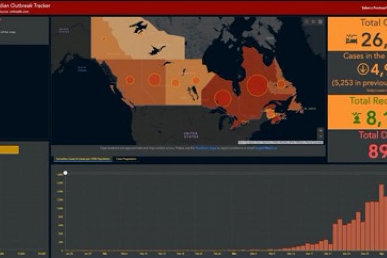387x258 pixels.
Task: Zoom in on the map with plus button
Action: click(x=320, y=131)
